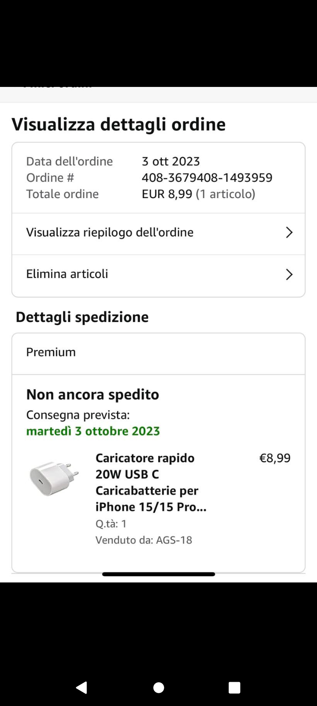This screenshot has width=317, height=706.
Task: Tap the seller name AGS-18
Action: click(174, 540)
